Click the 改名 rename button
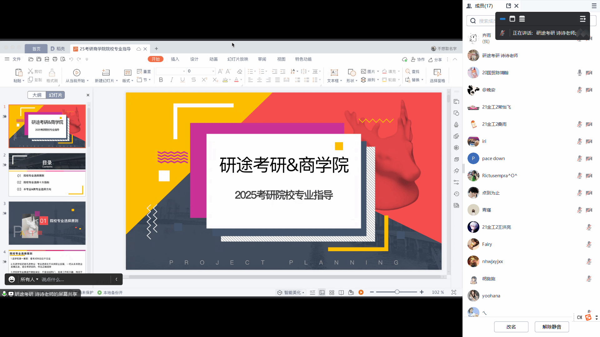The height and width of the screenshot is (337, 600). click(511, 327)
